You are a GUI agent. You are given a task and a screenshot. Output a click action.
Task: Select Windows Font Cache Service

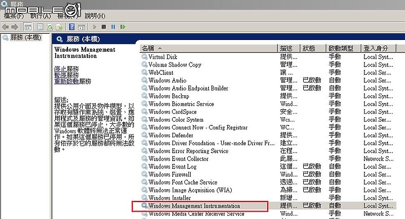point(183,182)
